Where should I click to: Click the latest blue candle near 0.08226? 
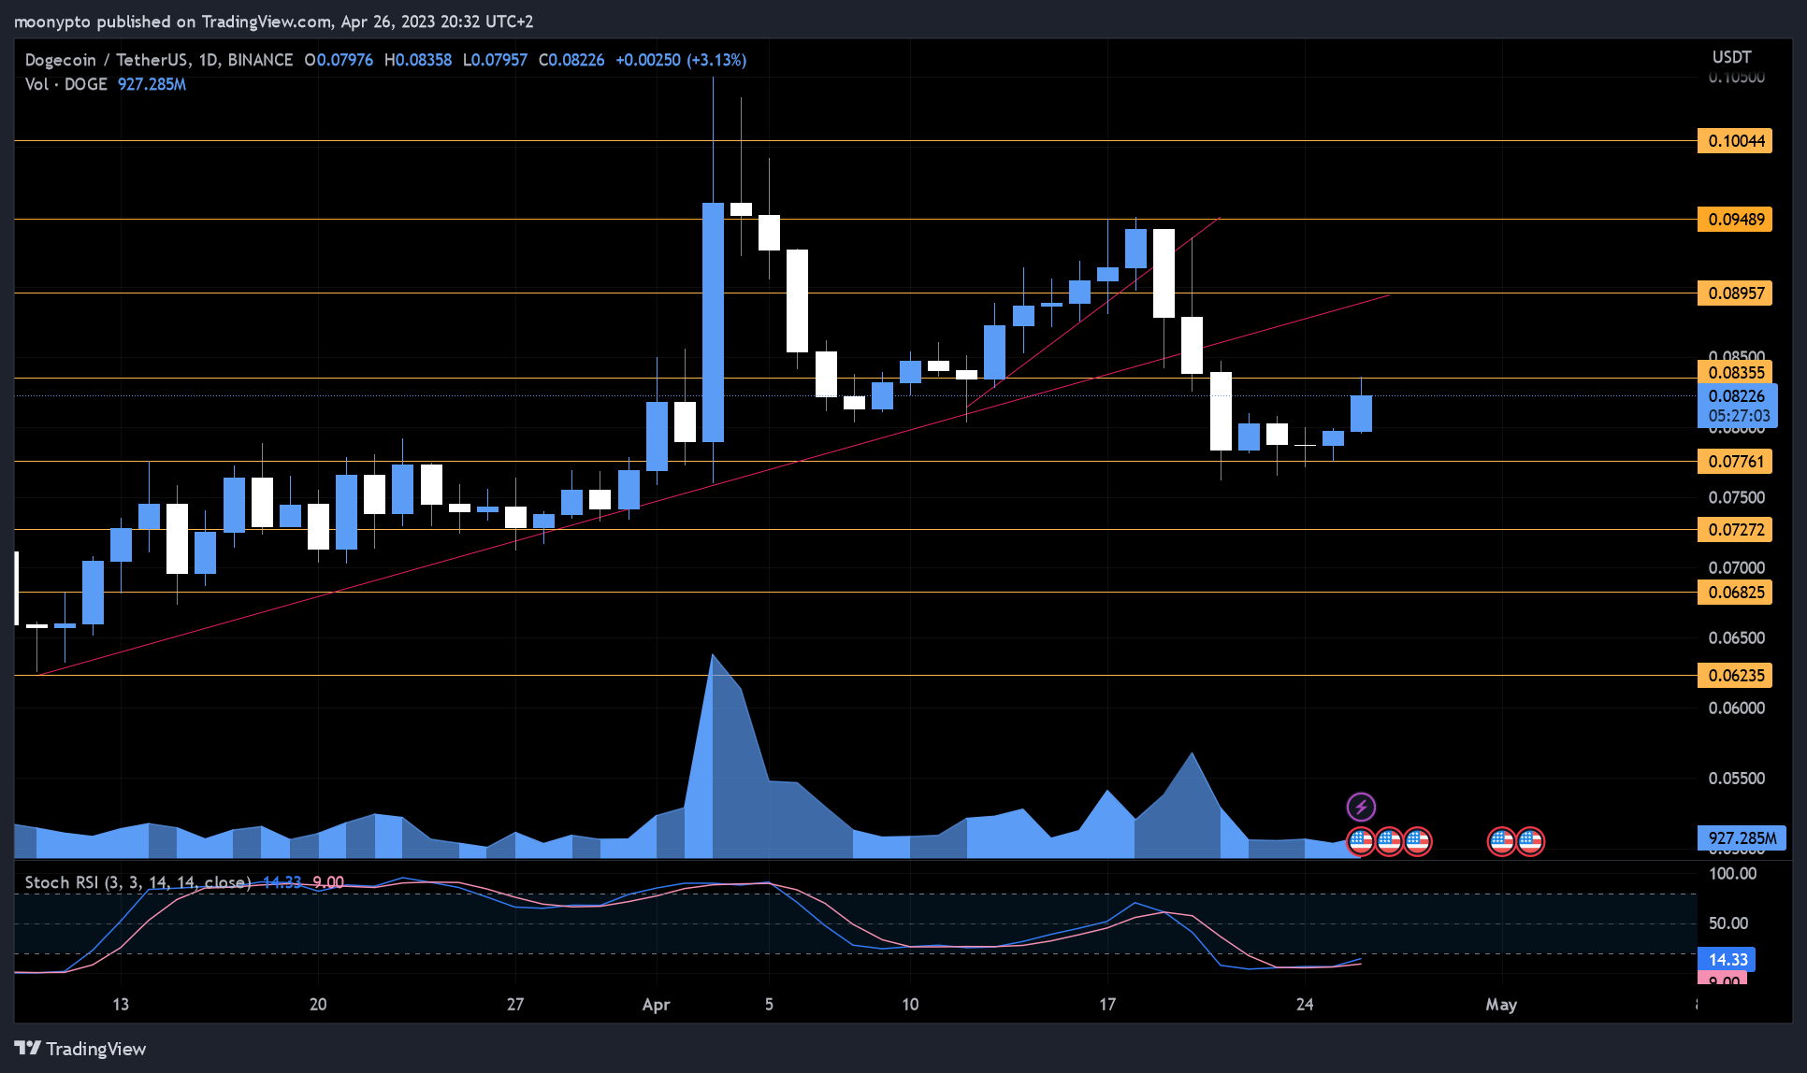tap(1361, 413)
